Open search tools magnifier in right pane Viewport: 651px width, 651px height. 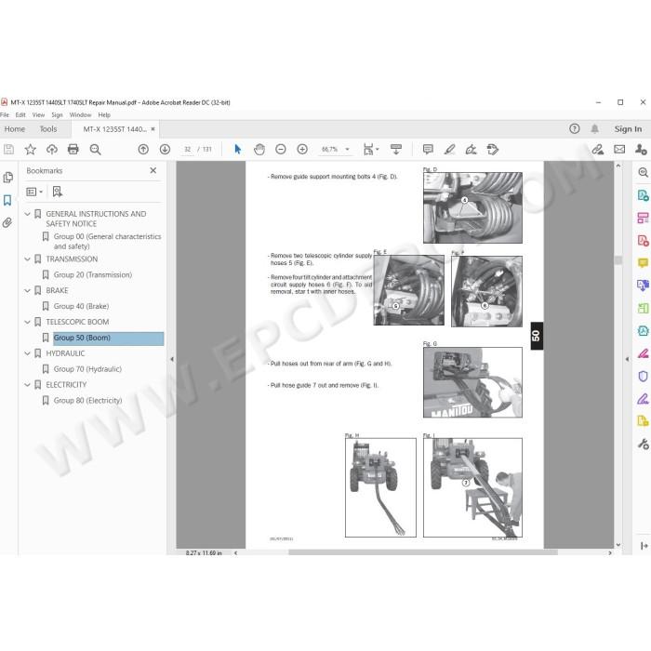click(x=643, y=172)
